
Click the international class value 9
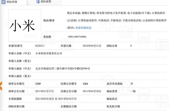131,46
